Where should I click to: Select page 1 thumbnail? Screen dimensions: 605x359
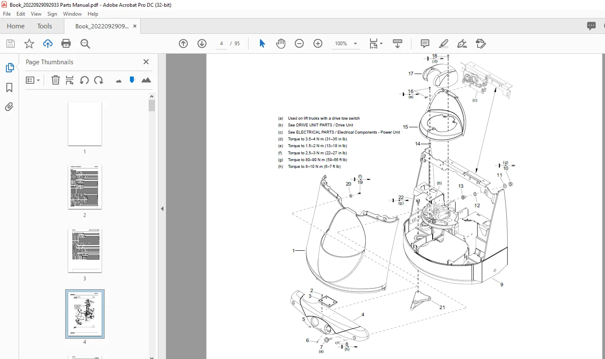pyautogui.click(x=85, y=123)
